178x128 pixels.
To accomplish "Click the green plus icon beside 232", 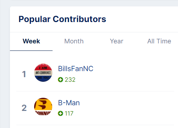I will (x=60, y=80).
